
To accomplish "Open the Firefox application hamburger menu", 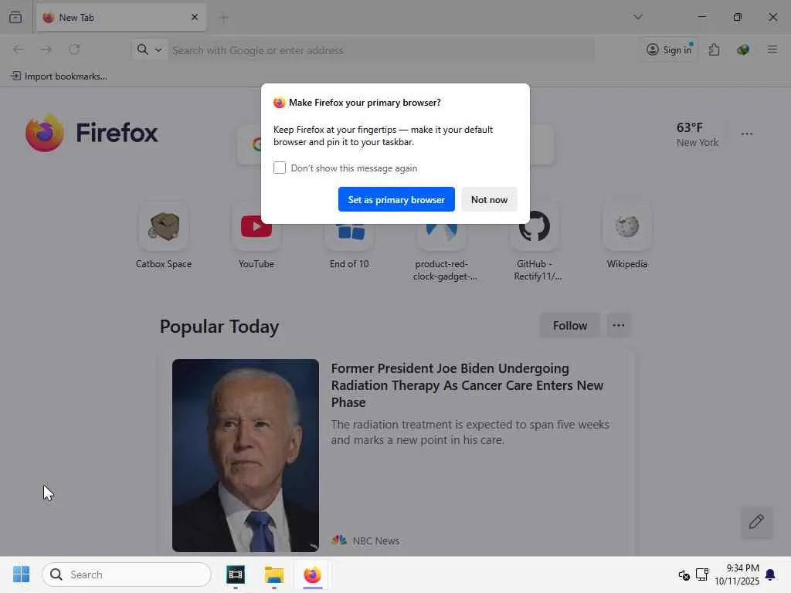I will tap(772, 49).
